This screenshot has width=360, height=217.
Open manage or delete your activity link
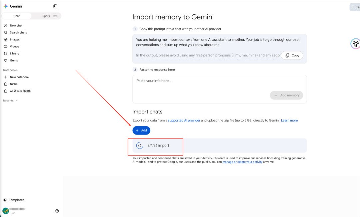[242, 162]
